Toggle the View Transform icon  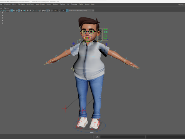point(67,10)
